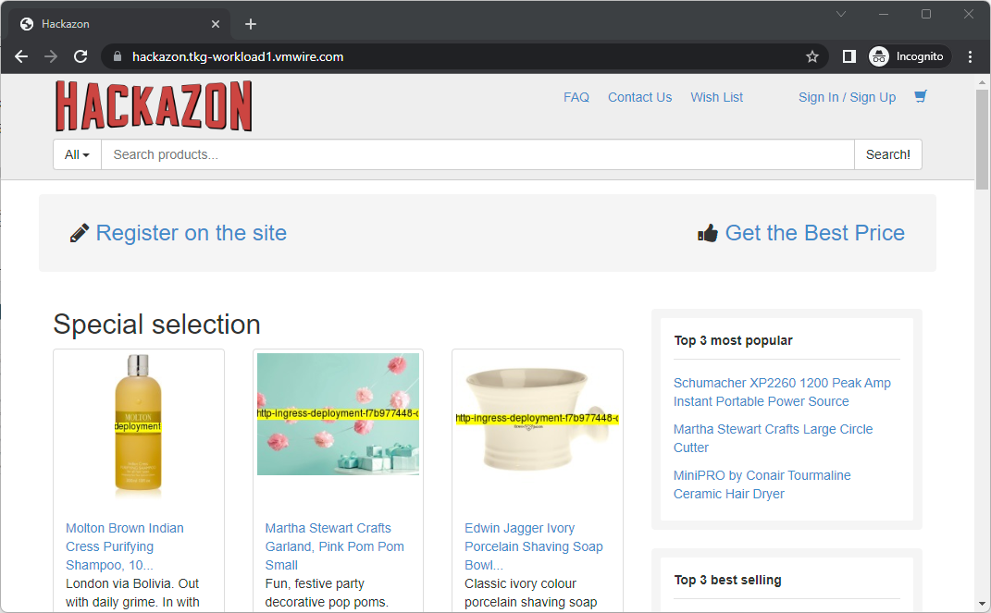View site information lock icon
Viewport: 991px width, 613px height.
point(118,56)
